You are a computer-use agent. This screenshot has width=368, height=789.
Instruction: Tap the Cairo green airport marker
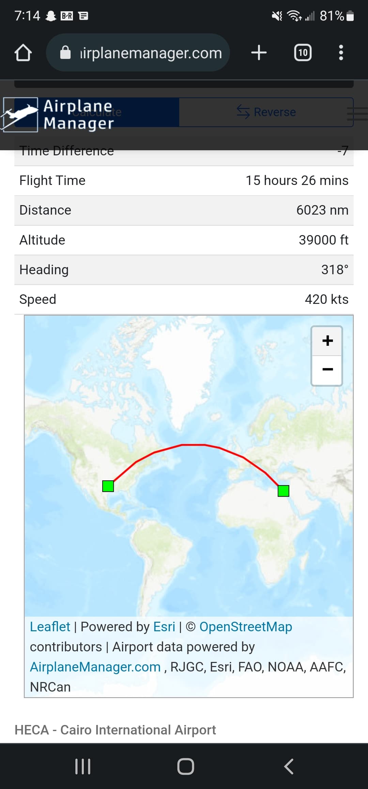pos(283,491)
